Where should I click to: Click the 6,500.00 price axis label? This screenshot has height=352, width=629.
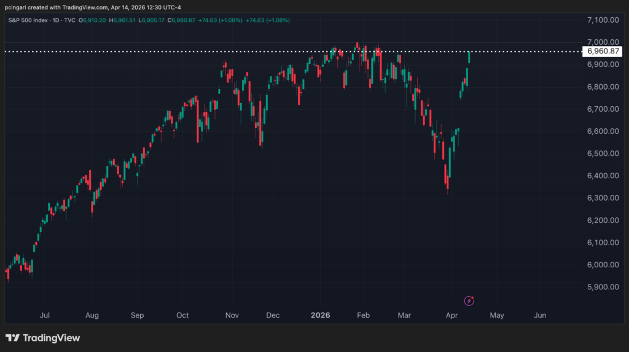point(602,154)
